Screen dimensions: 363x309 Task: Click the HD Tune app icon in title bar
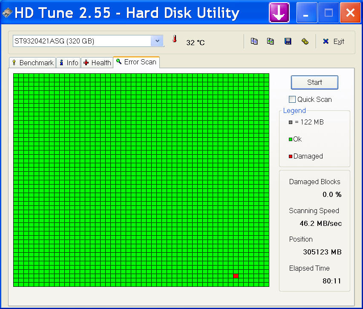[x=7, y=12]
